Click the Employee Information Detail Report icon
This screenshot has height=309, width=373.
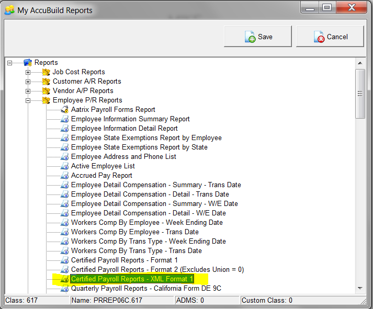point(64,129)
